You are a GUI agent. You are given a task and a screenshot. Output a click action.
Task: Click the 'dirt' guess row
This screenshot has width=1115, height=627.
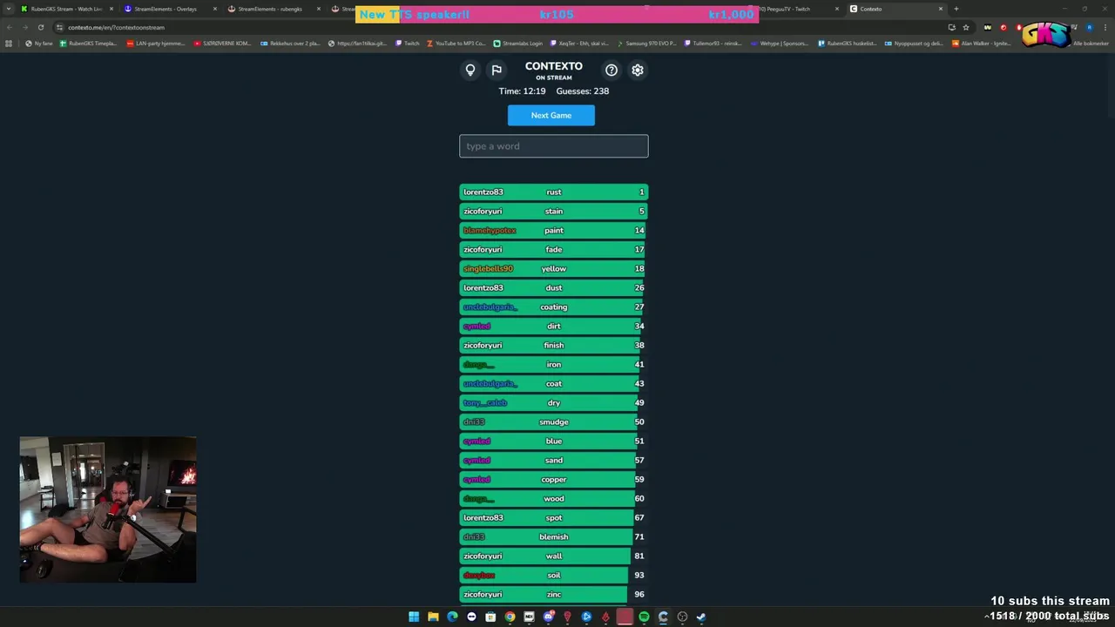coord(554,326)
